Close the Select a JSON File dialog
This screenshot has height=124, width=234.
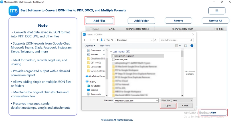tap(193, 34)
